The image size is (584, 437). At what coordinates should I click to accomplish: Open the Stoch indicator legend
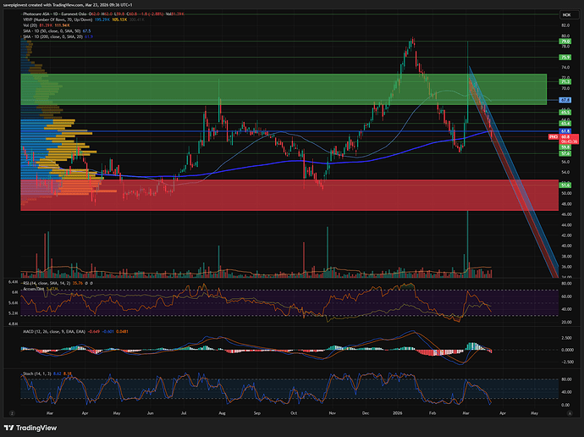tap(34, 372)
